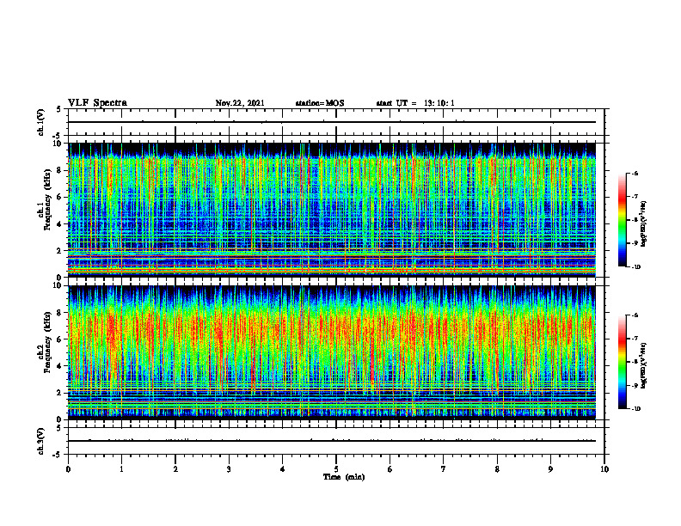Click the ch.2 "Frequency (kHz)" axis label

48,342
